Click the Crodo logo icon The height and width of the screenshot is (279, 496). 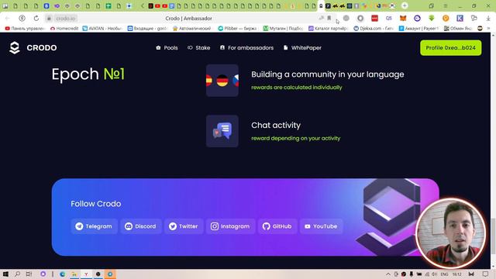pos(15,47)
